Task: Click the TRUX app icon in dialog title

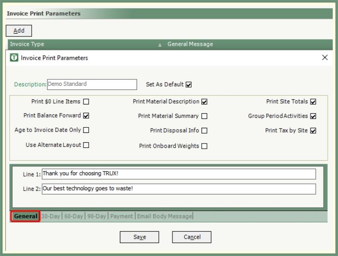Action: (14, 58)
